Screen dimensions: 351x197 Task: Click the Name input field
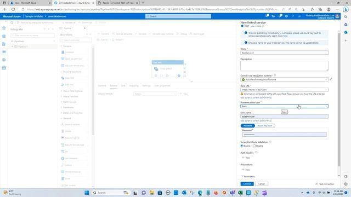pyautogui.click(x=284, y=53)
